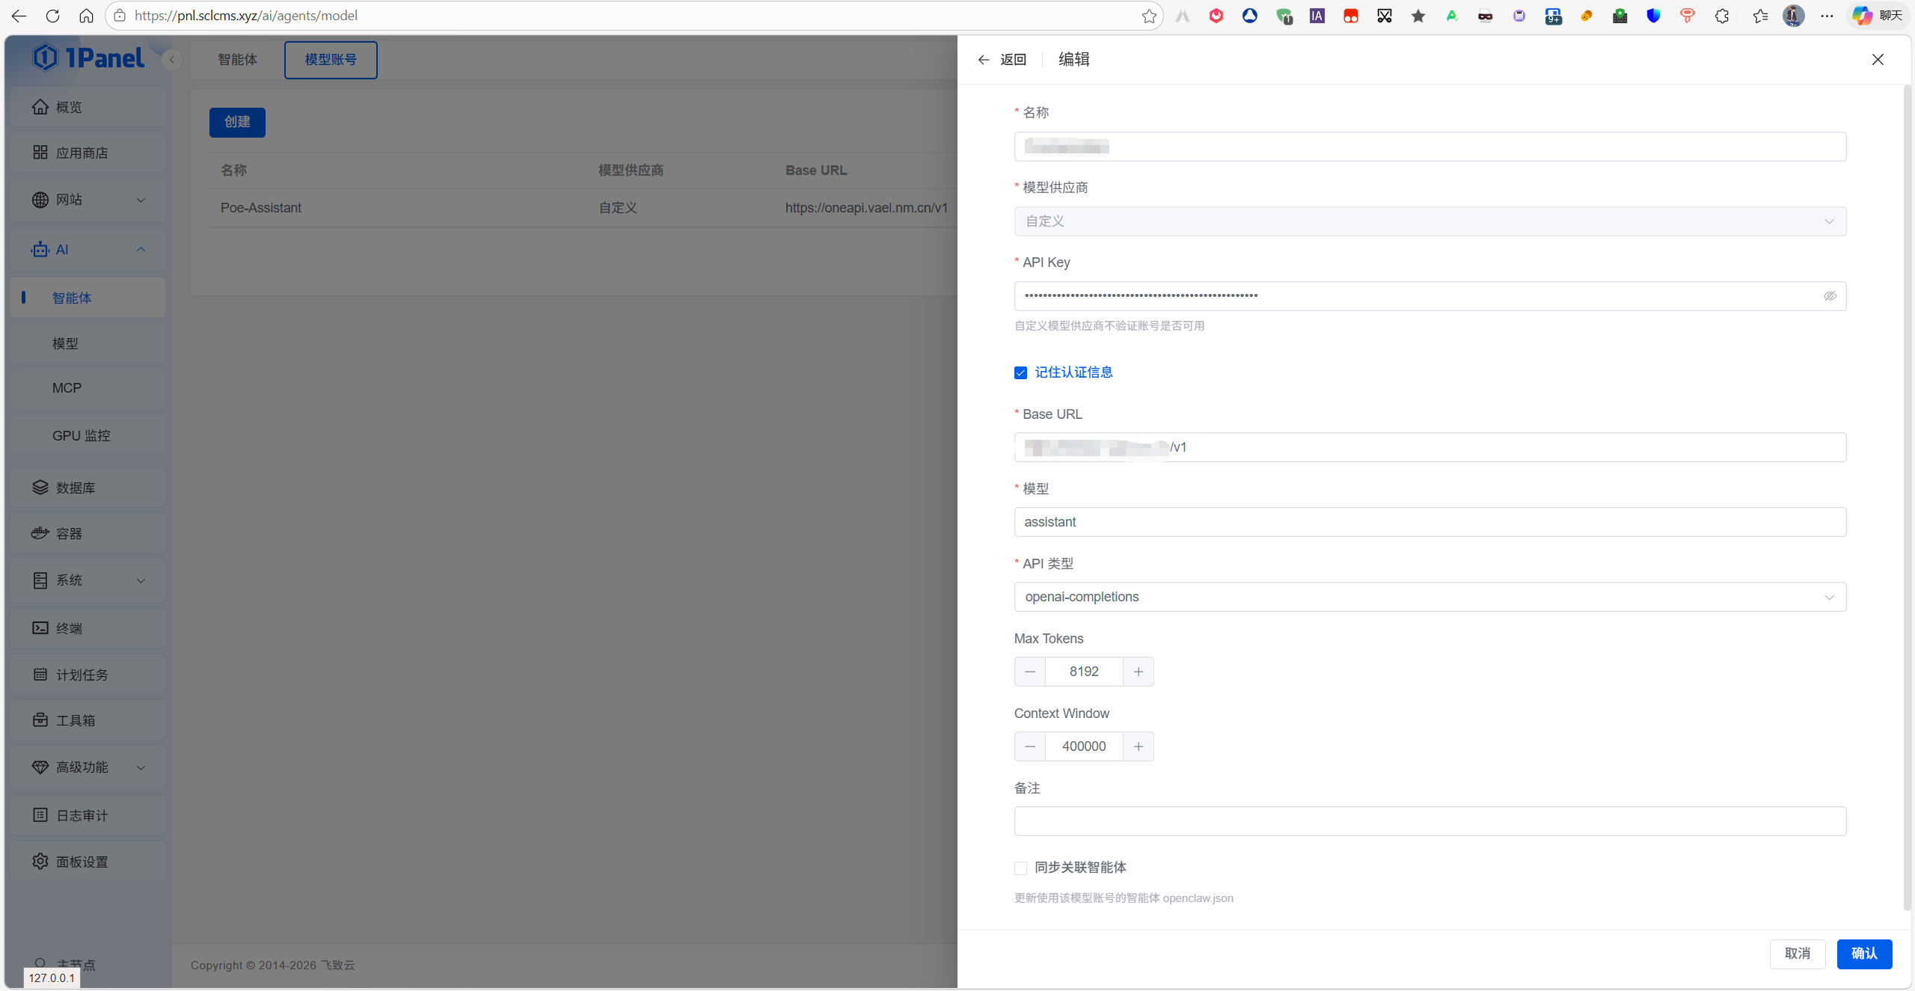Click the 概览 home icon in sidebar

coord(40,107)
